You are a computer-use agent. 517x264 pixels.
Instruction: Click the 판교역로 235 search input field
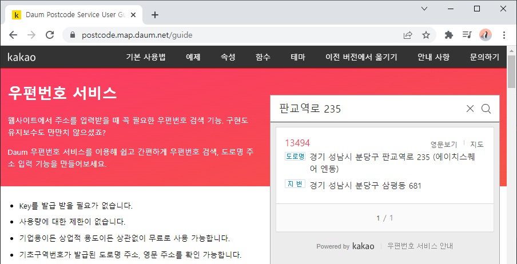(368, 109)
